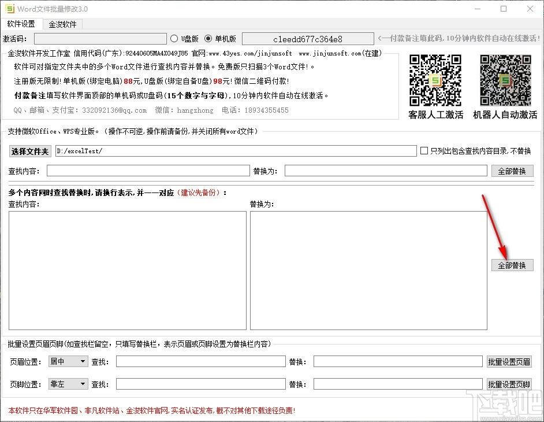544x422 pixels.
Task: Click the credit code text 92440605MA4X049J85
Action: [x=157, y=54]
